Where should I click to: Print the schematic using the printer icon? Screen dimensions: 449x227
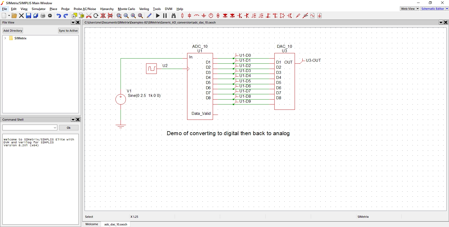pos(43,16)
